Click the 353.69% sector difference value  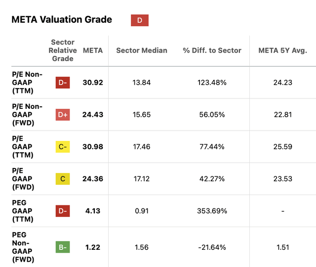(212, 211)
